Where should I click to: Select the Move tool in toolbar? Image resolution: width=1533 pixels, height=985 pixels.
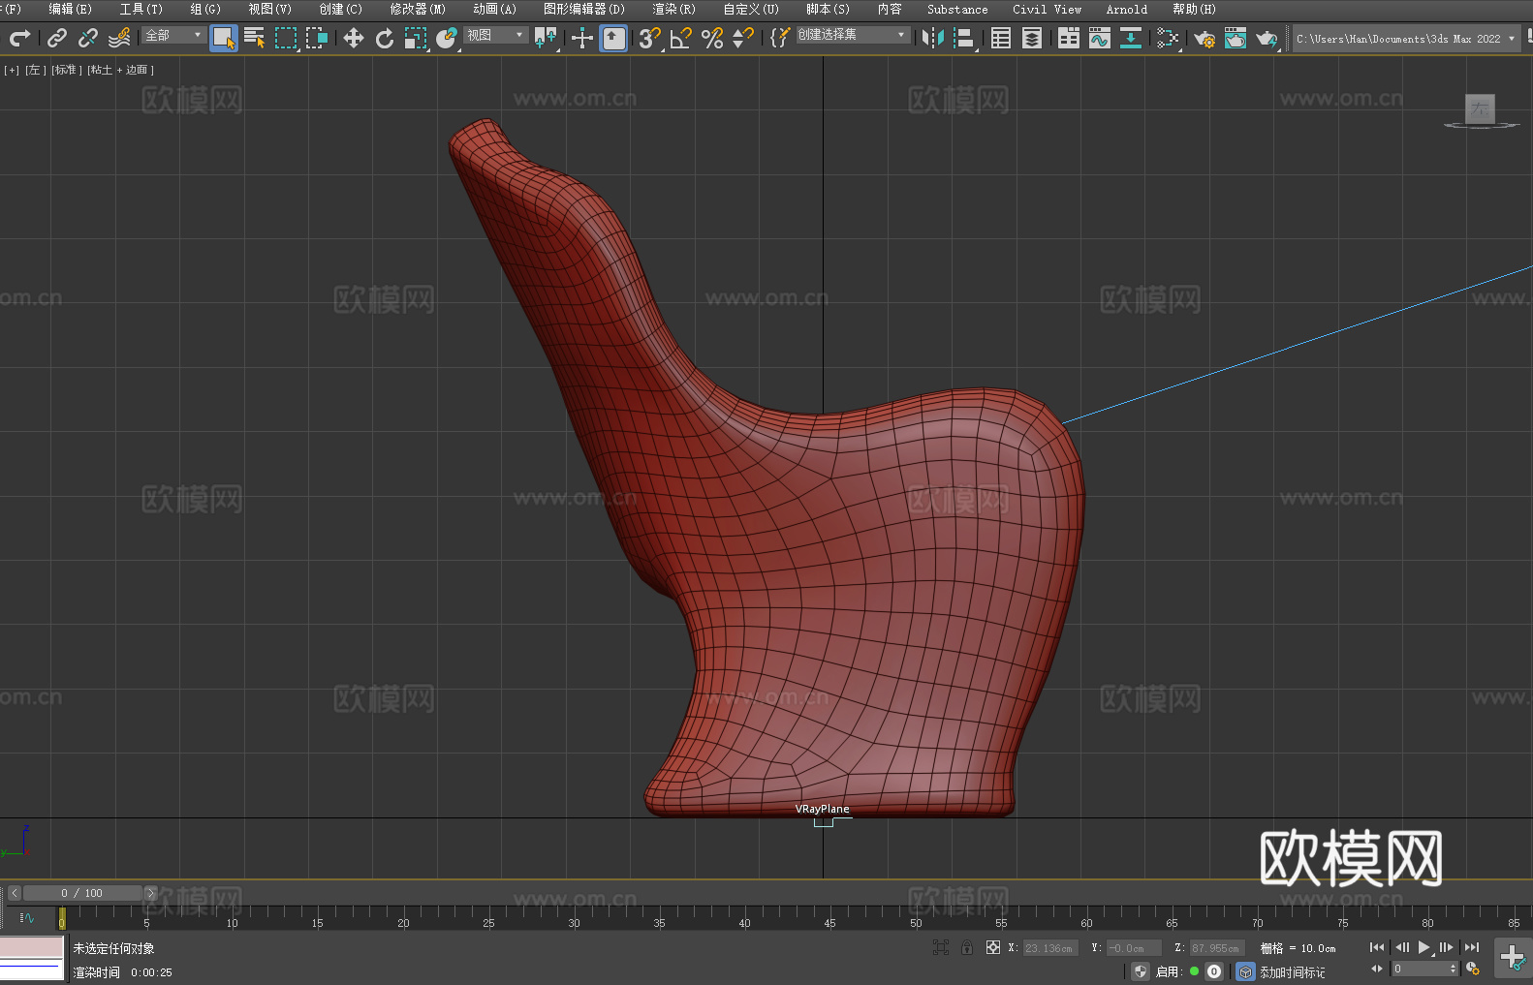pyautogui.click(x=353, y=38)
